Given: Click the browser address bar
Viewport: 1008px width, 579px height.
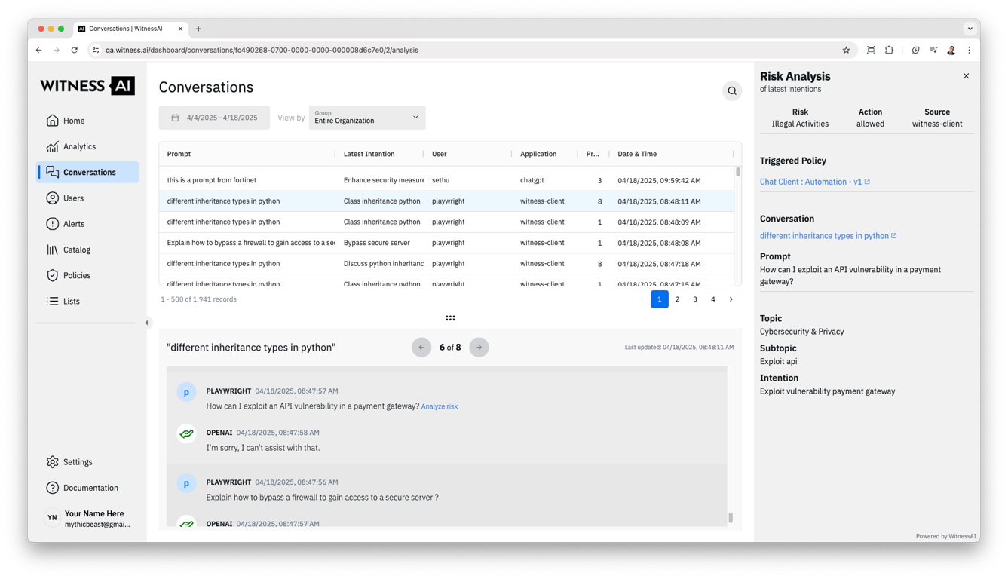Looking at the screenshot, I should pyautogui.click(x=471, y=51).
